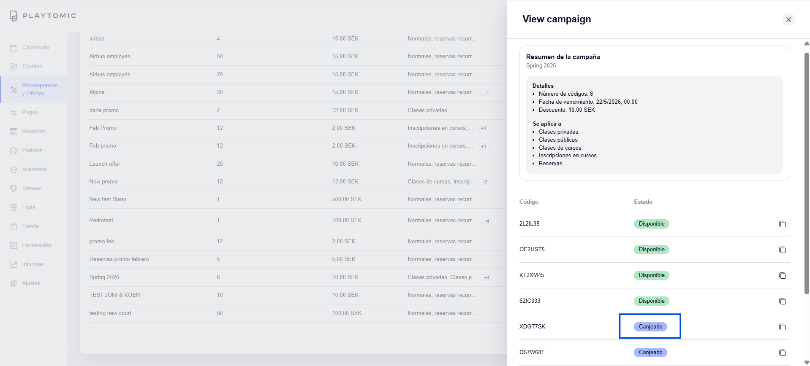Copy the redeemed code XDGT7SK
The width and height of the screenshot is (810, 366).
782,327
